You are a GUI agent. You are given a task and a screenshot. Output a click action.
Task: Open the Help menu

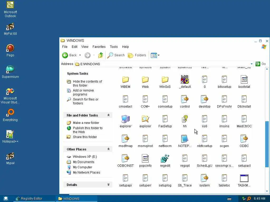[125, 47]
